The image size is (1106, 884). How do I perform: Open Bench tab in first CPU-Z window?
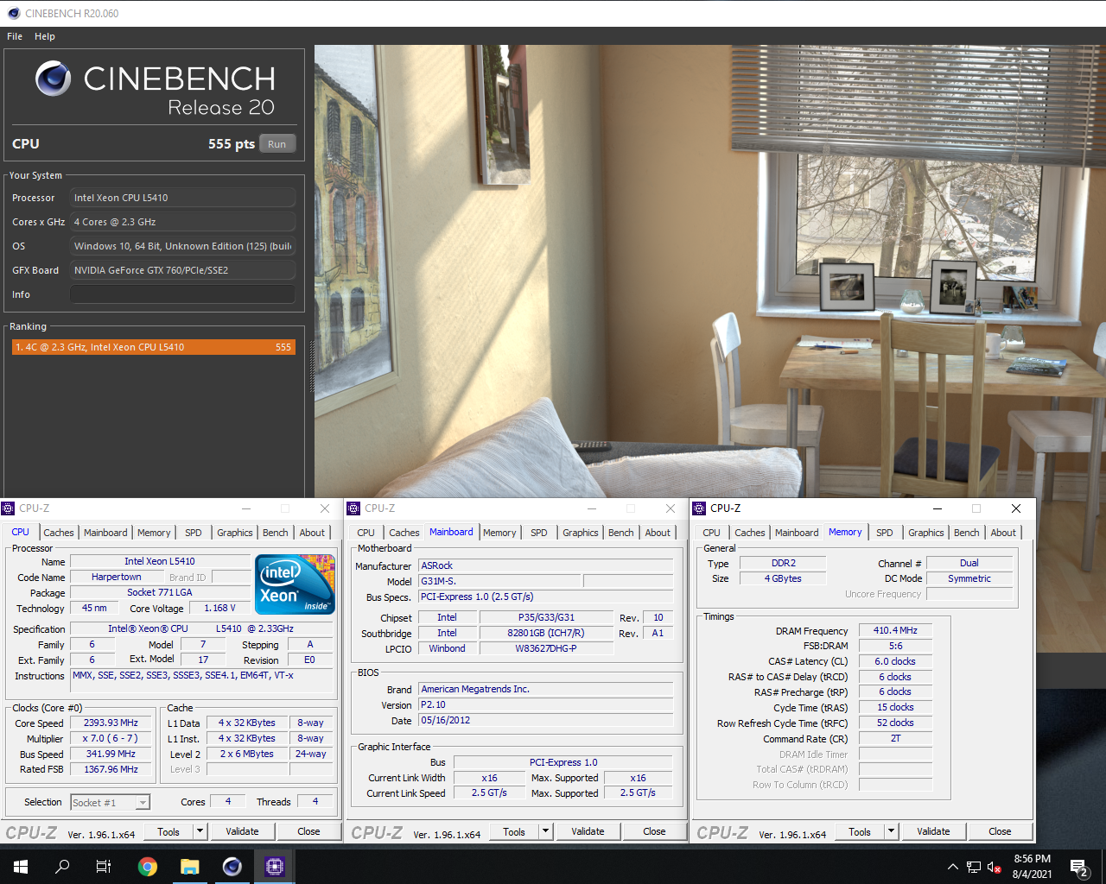(276, 533)
